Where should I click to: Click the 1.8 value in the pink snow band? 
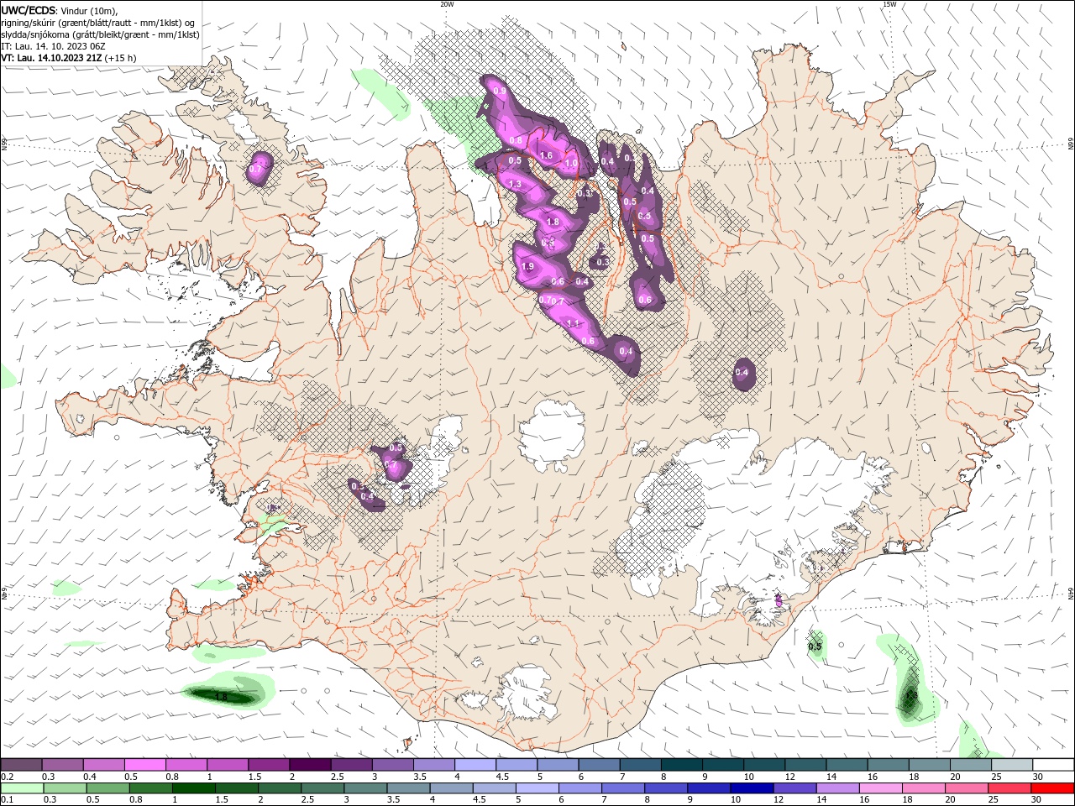pos(553,222)
